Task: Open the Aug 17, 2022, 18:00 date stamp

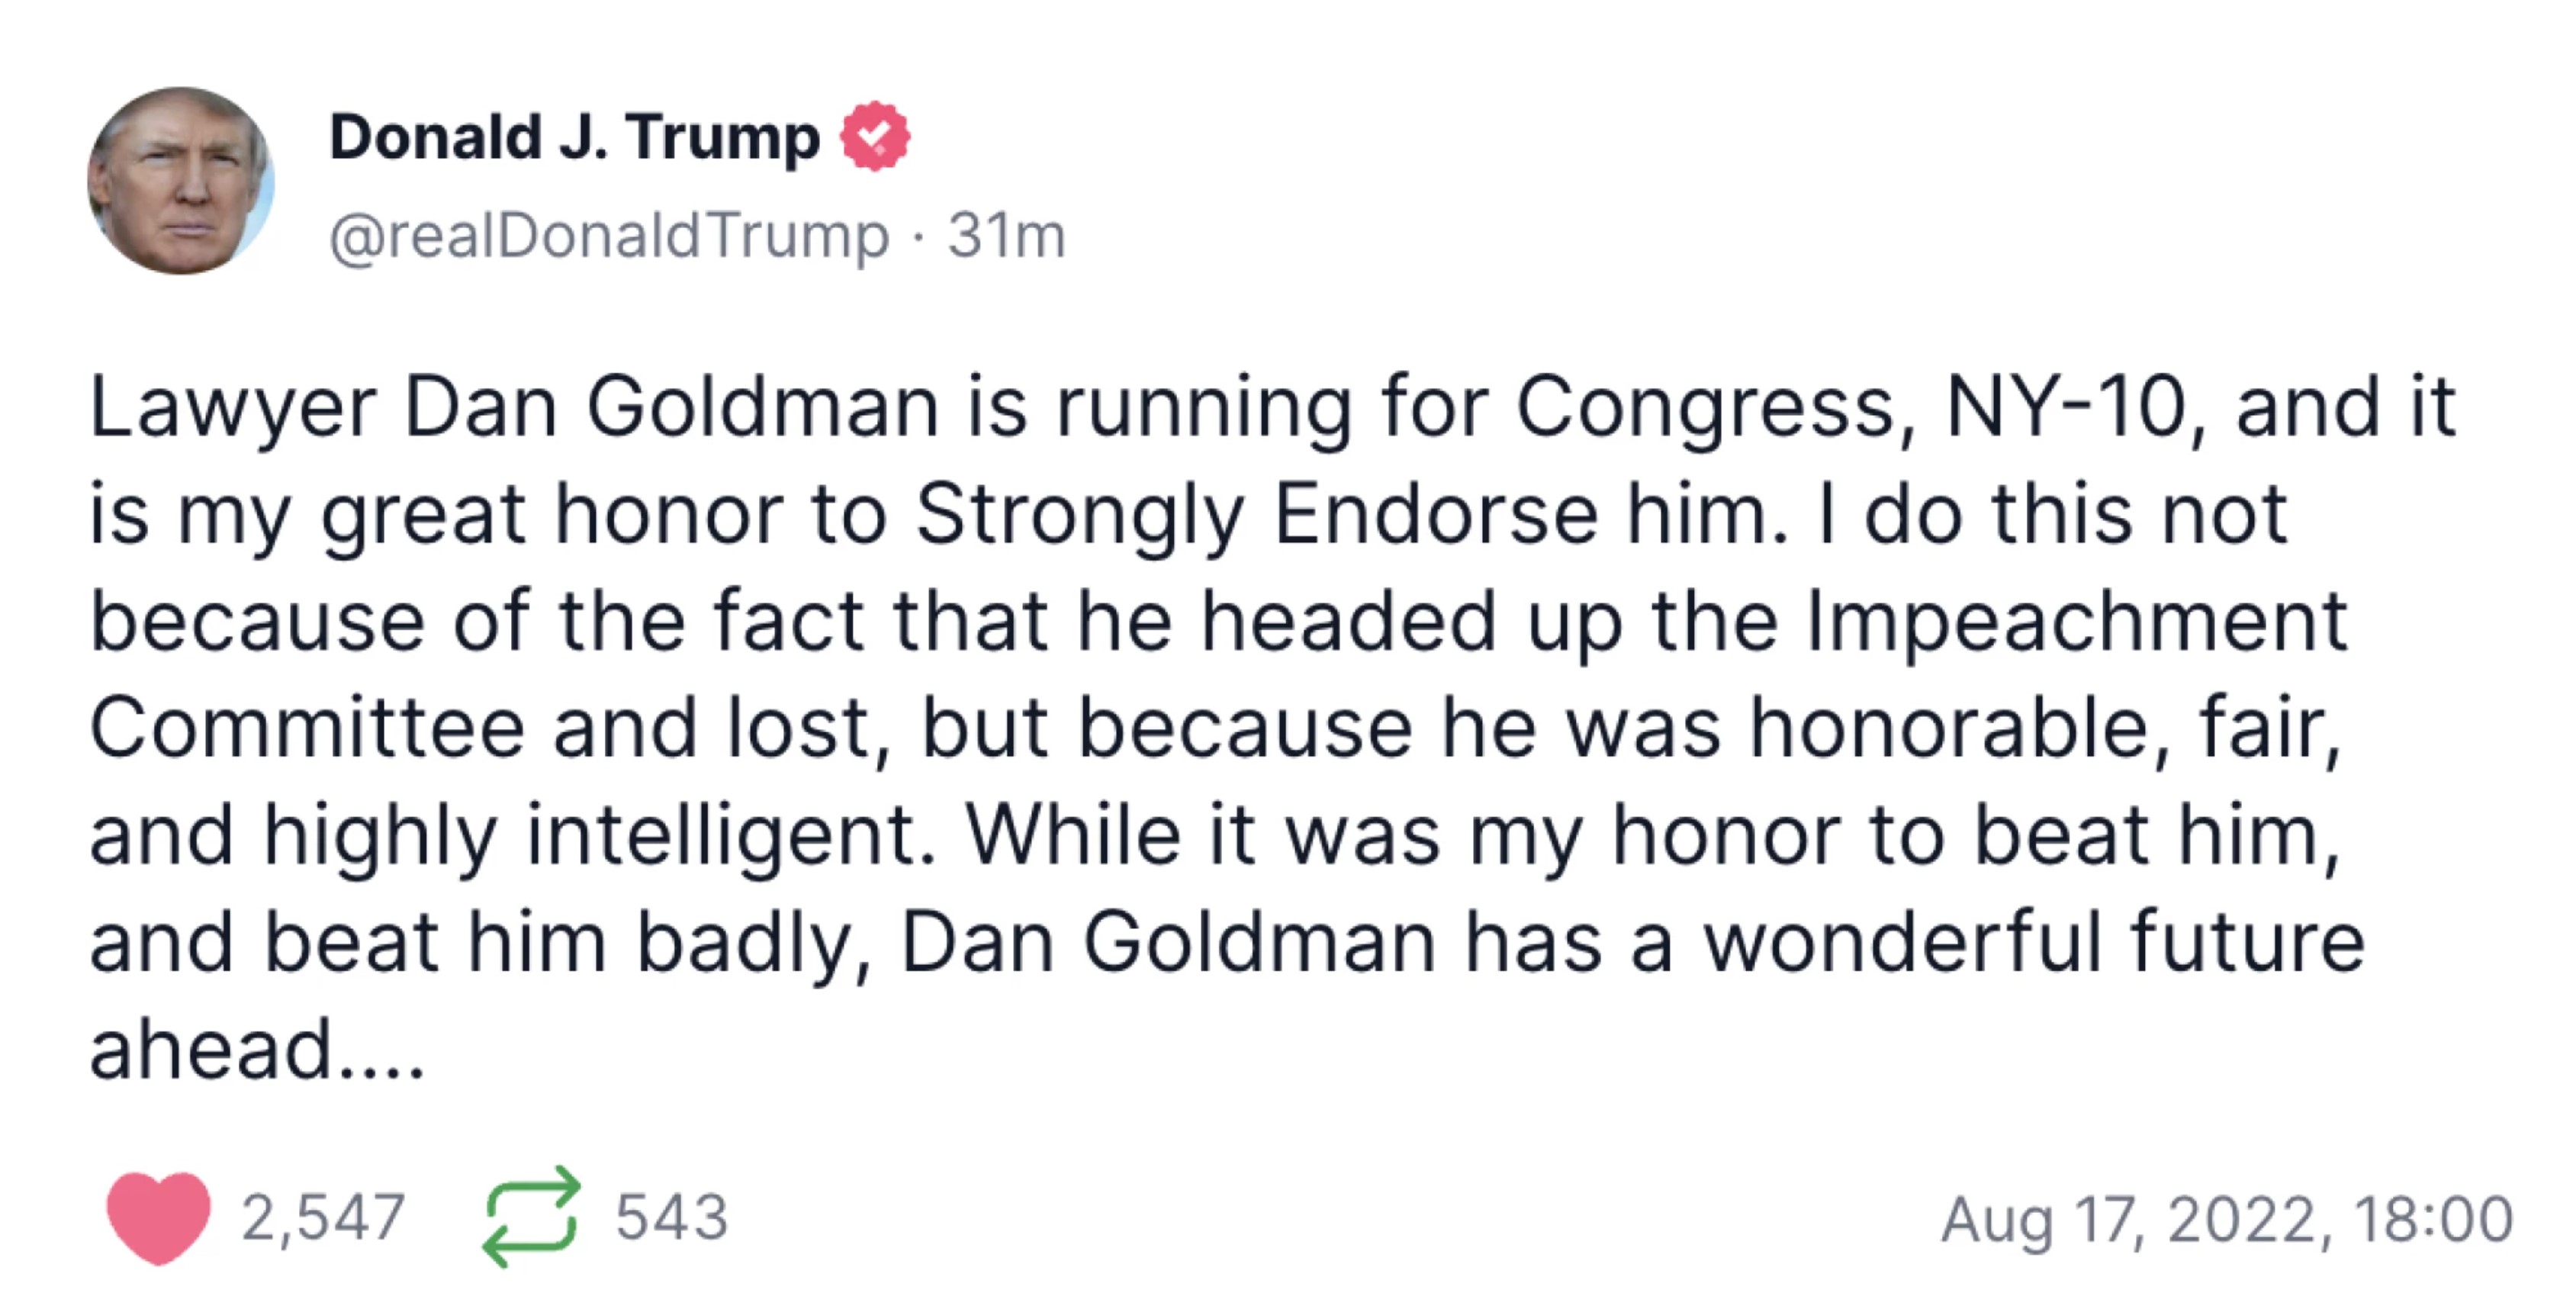Action: pyautogui.click(x=2227, y=1220)
